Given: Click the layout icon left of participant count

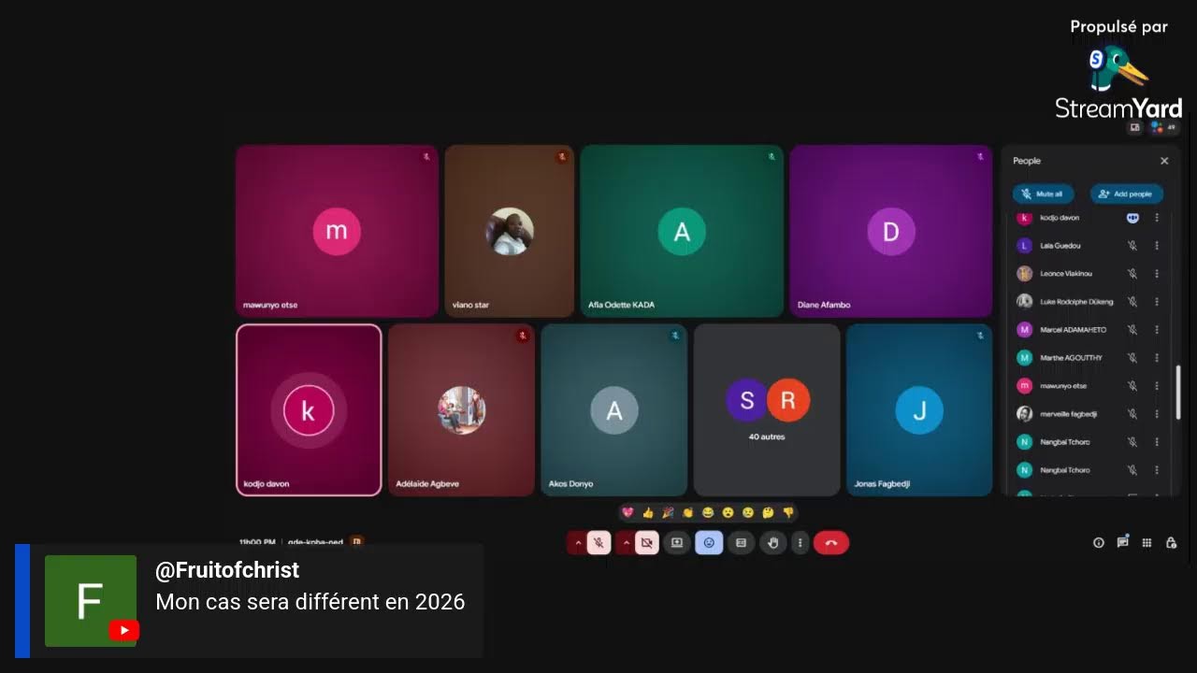Looking at the screenshot, I should (1135, 127).
